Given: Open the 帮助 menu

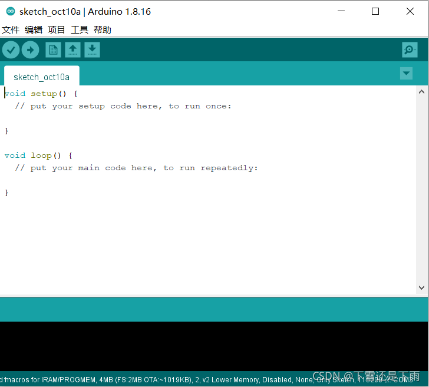Looking at the screenshot, I should point(103,29).
